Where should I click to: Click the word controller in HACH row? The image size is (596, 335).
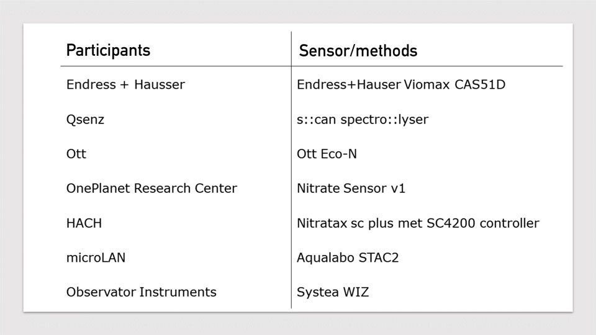click(509, 223)
